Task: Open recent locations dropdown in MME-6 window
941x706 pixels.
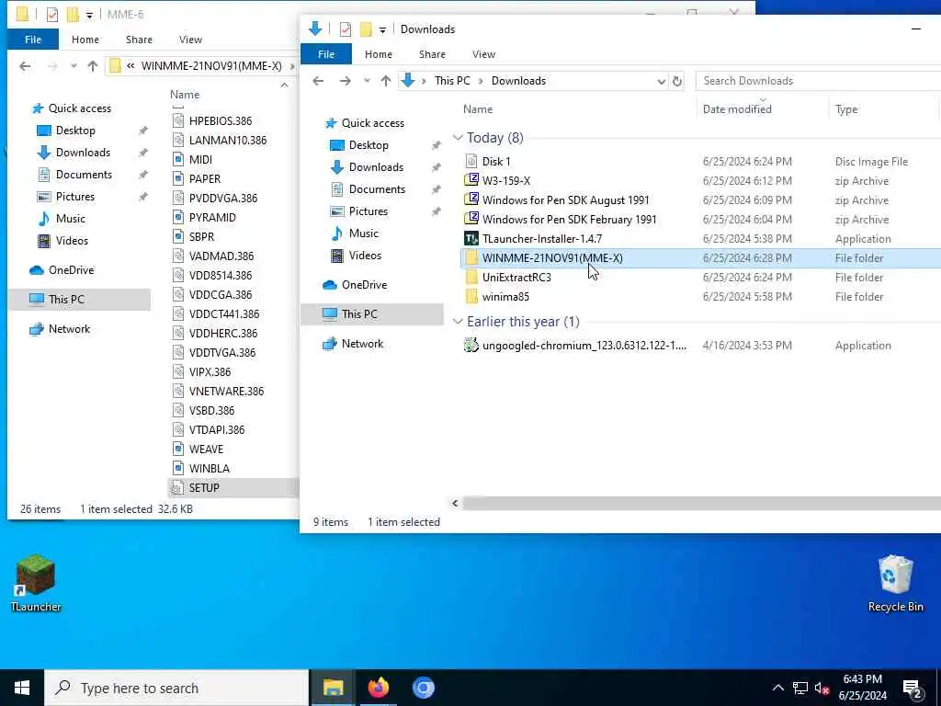Action: (x=74, y=66)
